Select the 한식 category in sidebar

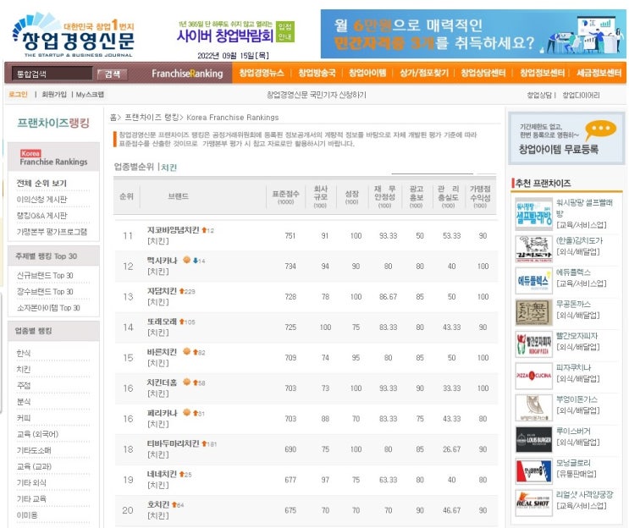coord(23,353)
